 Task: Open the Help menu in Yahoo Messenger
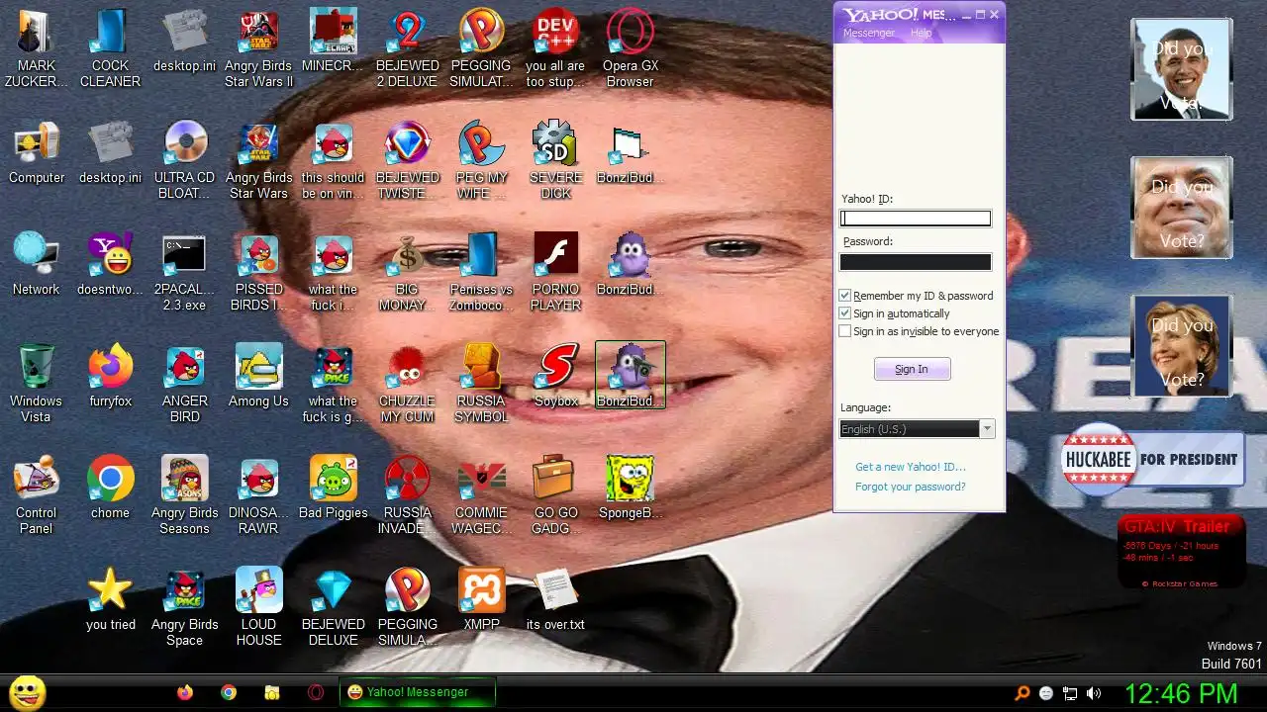921,33
